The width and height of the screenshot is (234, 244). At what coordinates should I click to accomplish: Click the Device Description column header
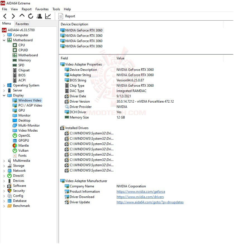click(x=141, y=24)
